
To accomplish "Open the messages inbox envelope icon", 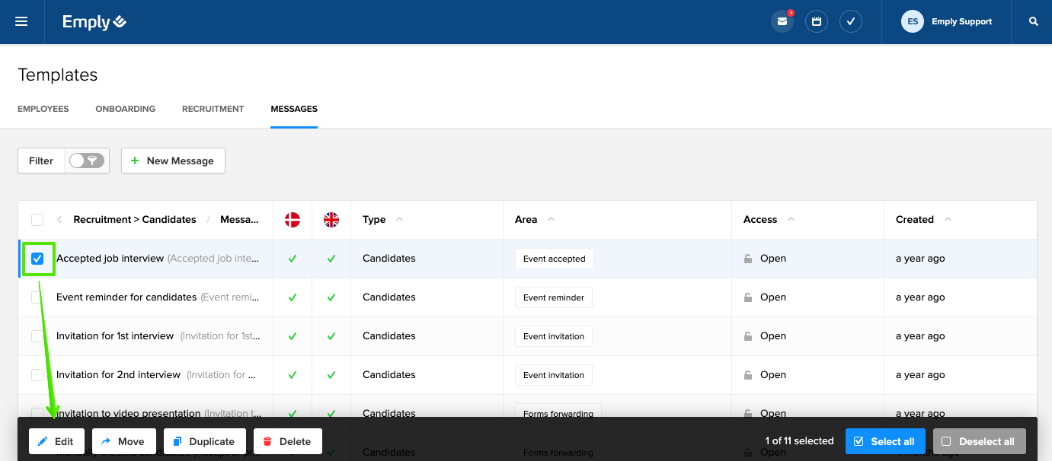I will (x=782, y=22).
